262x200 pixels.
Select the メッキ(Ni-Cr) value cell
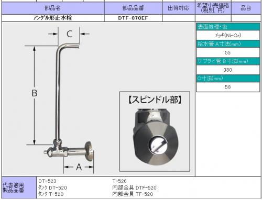point(228,35)
